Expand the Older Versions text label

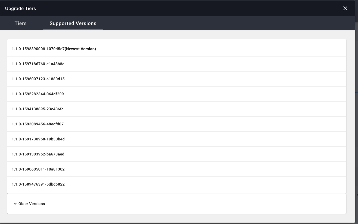[x=32, y=204]
